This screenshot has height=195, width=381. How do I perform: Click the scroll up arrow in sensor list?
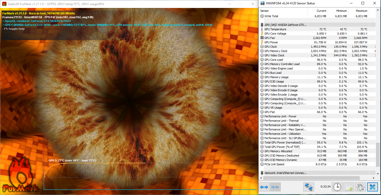click(378, 10)
